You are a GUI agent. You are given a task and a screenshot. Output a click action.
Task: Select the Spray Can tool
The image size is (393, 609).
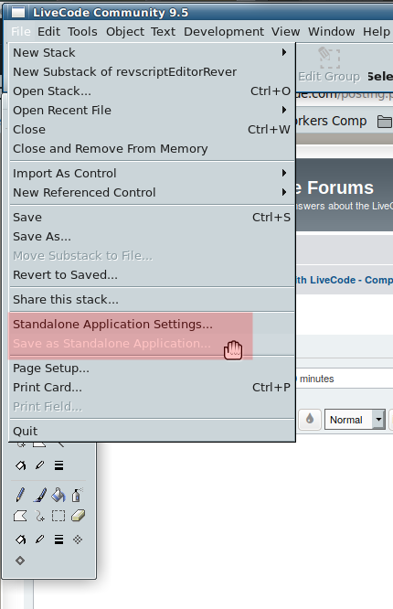77,495
